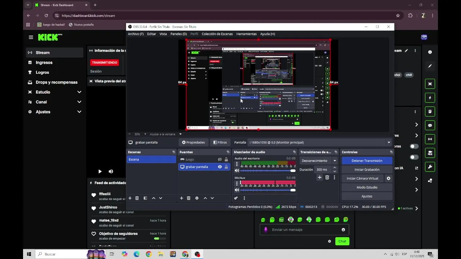The height and width of the screenshot is (259, 461).
Task: Open Mic/Aux options dots menu
Action: 237,183
